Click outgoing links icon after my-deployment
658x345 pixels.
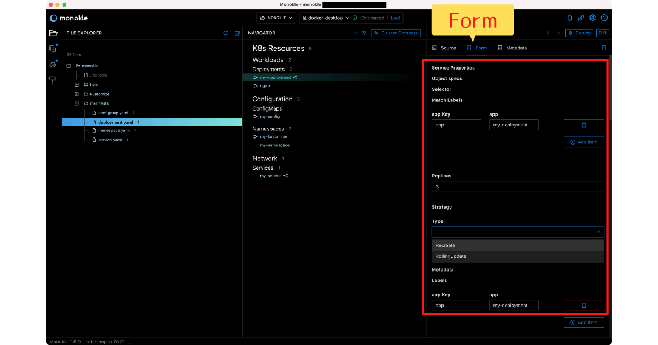click(295, 77)
